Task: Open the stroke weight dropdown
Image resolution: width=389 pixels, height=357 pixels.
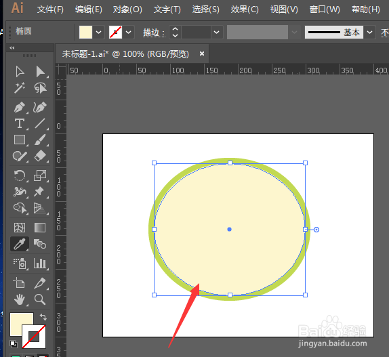Action: pos(217,33)
